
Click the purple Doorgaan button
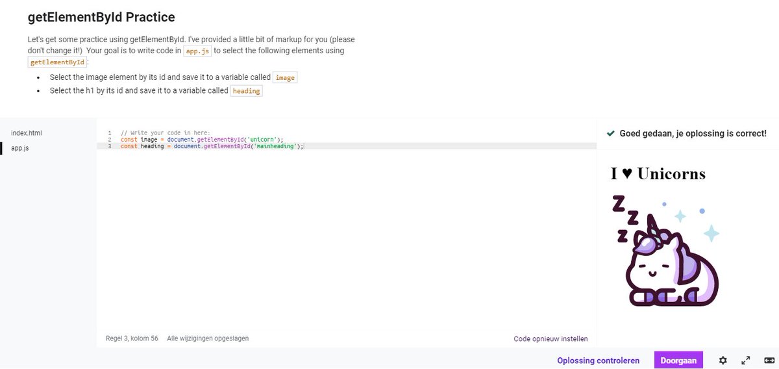point(678,361)
